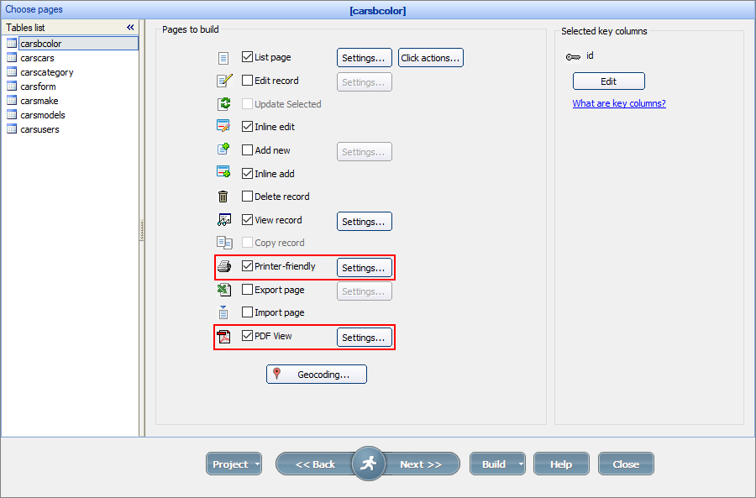Click the Export page Excel icon
Image resolution: width=756 pixels, height=498 pixels.
click(x=223, y=289)
